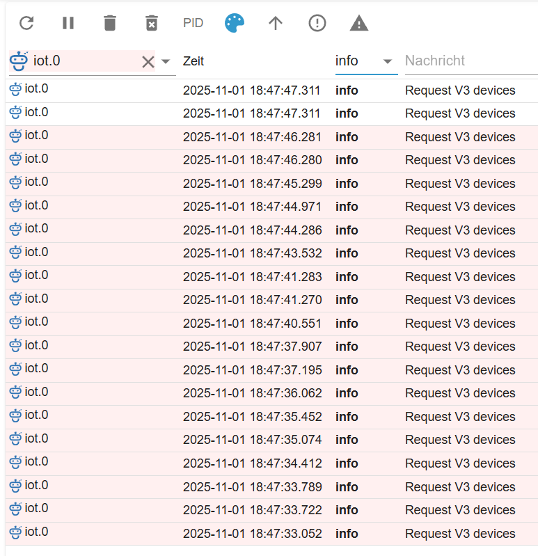Select log entry at 18:47:33.052
The image size is (538, 556).
tap(271, 533)
